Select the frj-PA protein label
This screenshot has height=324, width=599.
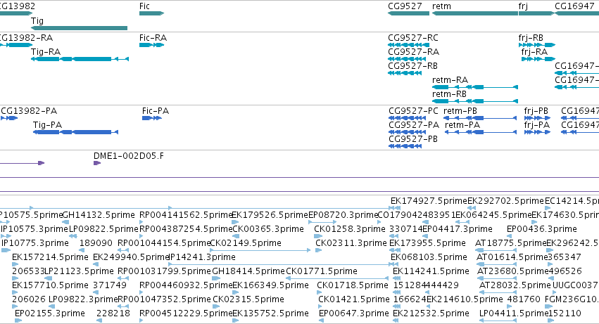pyautogui.click(x=537, y=125)
